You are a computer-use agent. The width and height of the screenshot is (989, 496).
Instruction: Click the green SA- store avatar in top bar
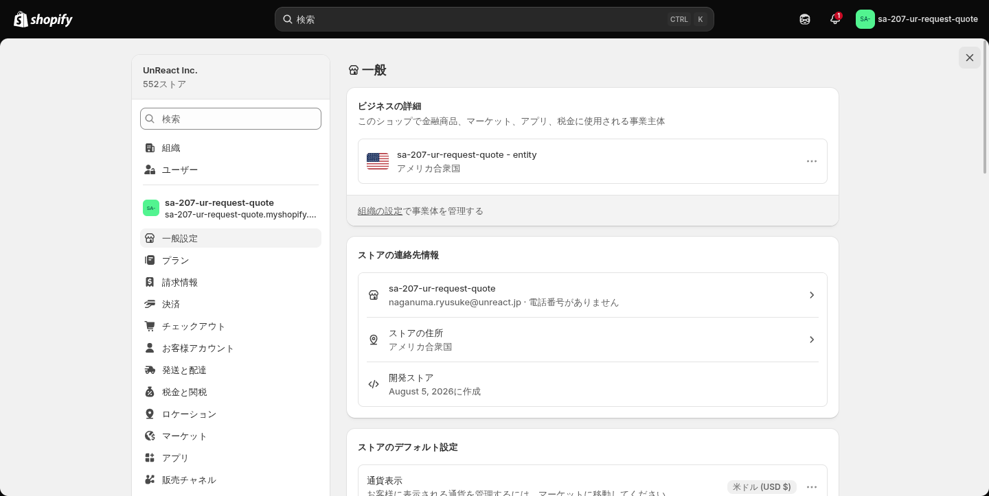click(865, 19)
